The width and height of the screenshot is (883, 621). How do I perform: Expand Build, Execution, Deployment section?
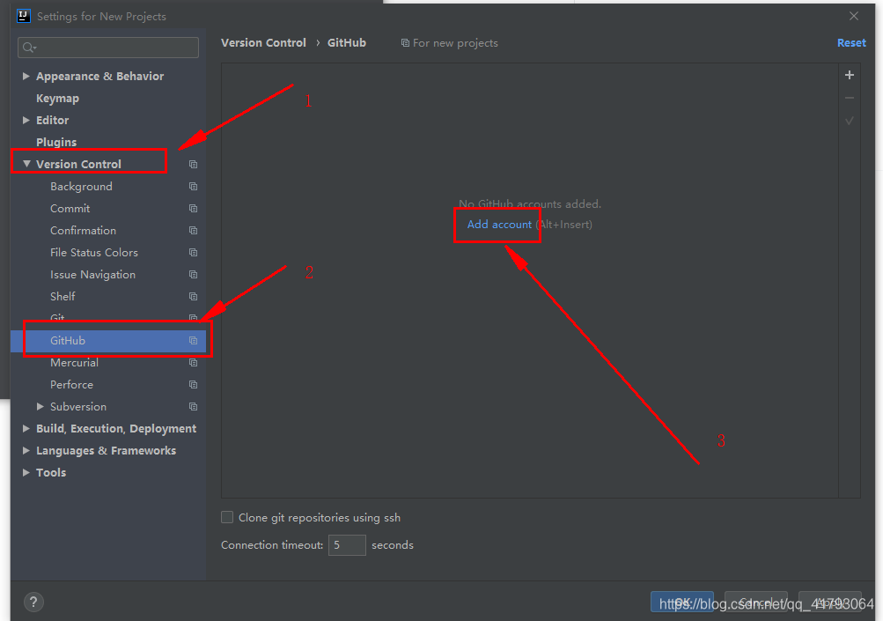click(x=26, y=428)
